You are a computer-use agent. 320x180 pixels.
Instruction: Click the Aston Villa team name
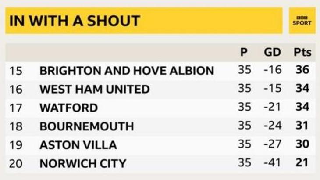tap(78, 145)
